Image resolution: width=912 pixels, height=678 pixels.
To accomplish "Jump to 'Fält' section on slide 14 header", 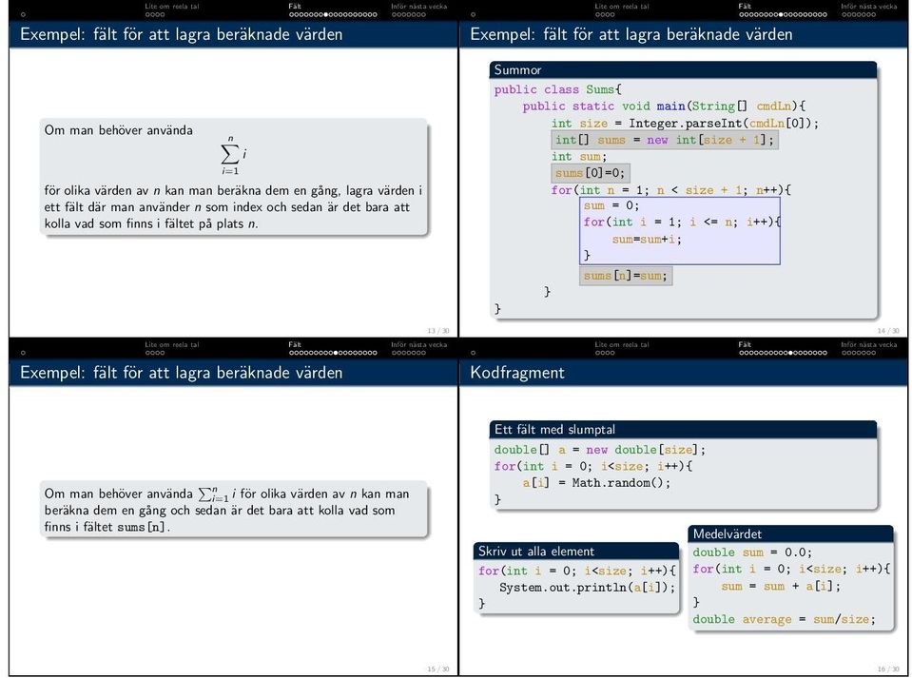I will click(745, 7).
